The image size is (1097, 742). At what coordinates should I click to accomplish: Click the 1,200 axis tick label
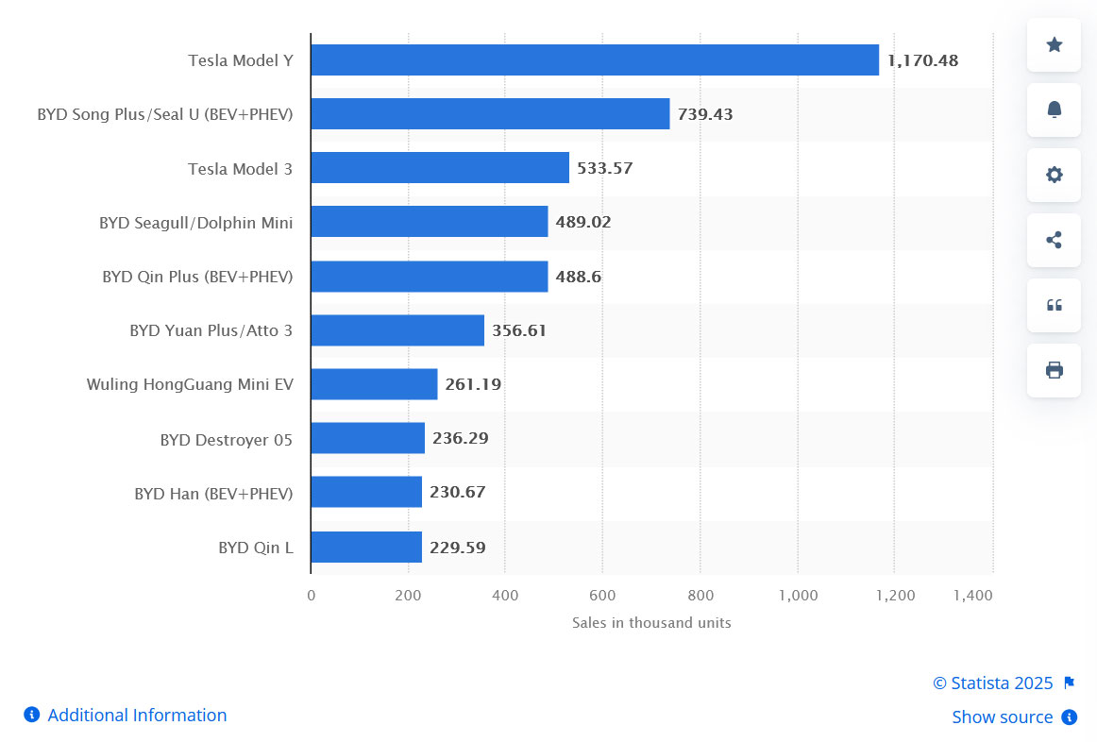click(x=896, y=596)
